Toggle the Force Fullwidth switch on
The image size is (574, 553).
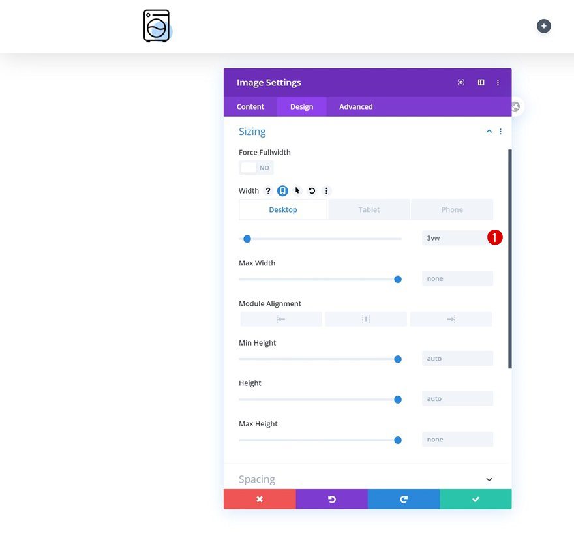click(256, 168)
